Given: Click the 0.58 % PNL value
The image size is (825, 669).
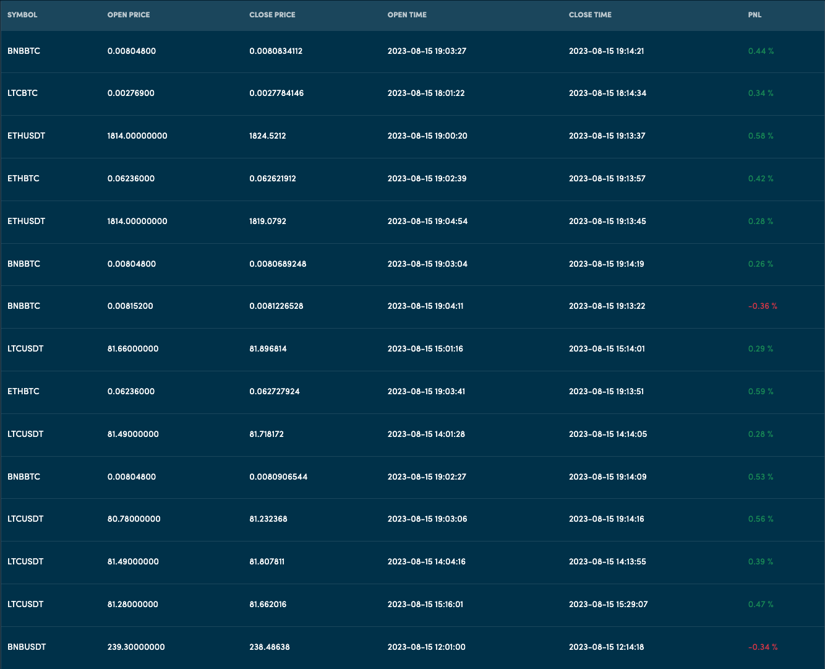Looking at the screenshot, I should (x=761, y=136).
